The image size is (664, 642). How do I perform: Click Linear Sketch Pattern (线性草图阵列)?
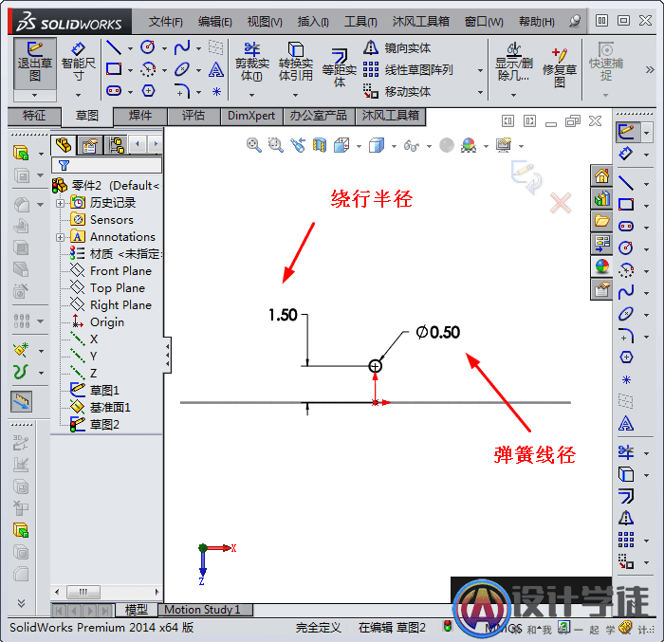tap(408, 69)
